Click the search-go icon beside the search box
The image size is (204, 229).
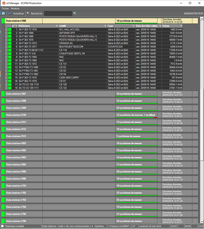tap(75, 13)
